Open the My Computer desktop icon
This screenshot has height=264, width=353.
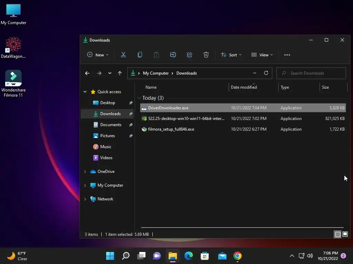tap(13, 14)
